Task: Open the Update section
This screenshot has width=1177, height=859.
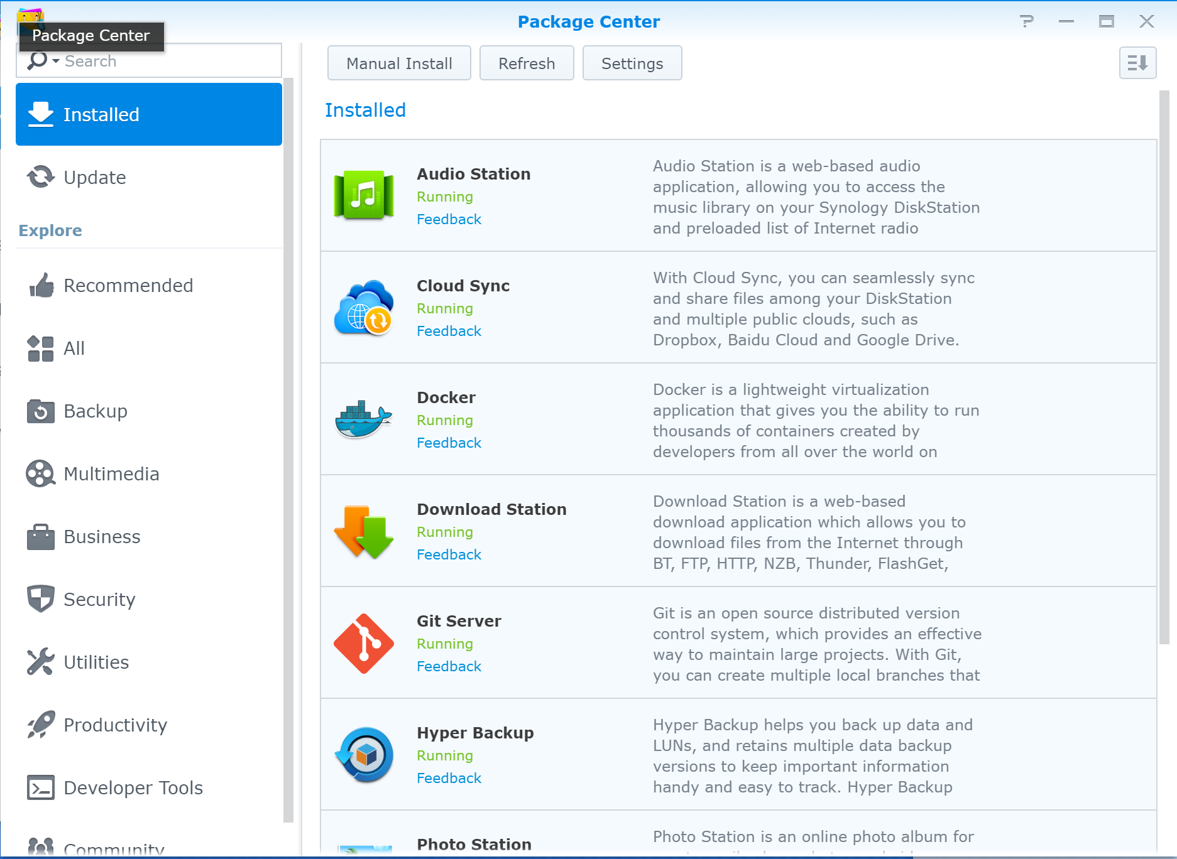Action: 149,177
